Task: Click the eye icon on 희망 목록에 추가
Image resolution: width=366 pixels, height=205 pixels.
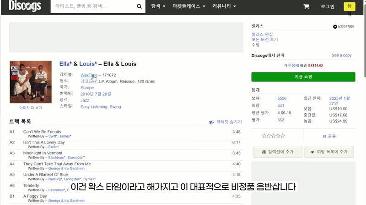Action: (x=312, y=152)
